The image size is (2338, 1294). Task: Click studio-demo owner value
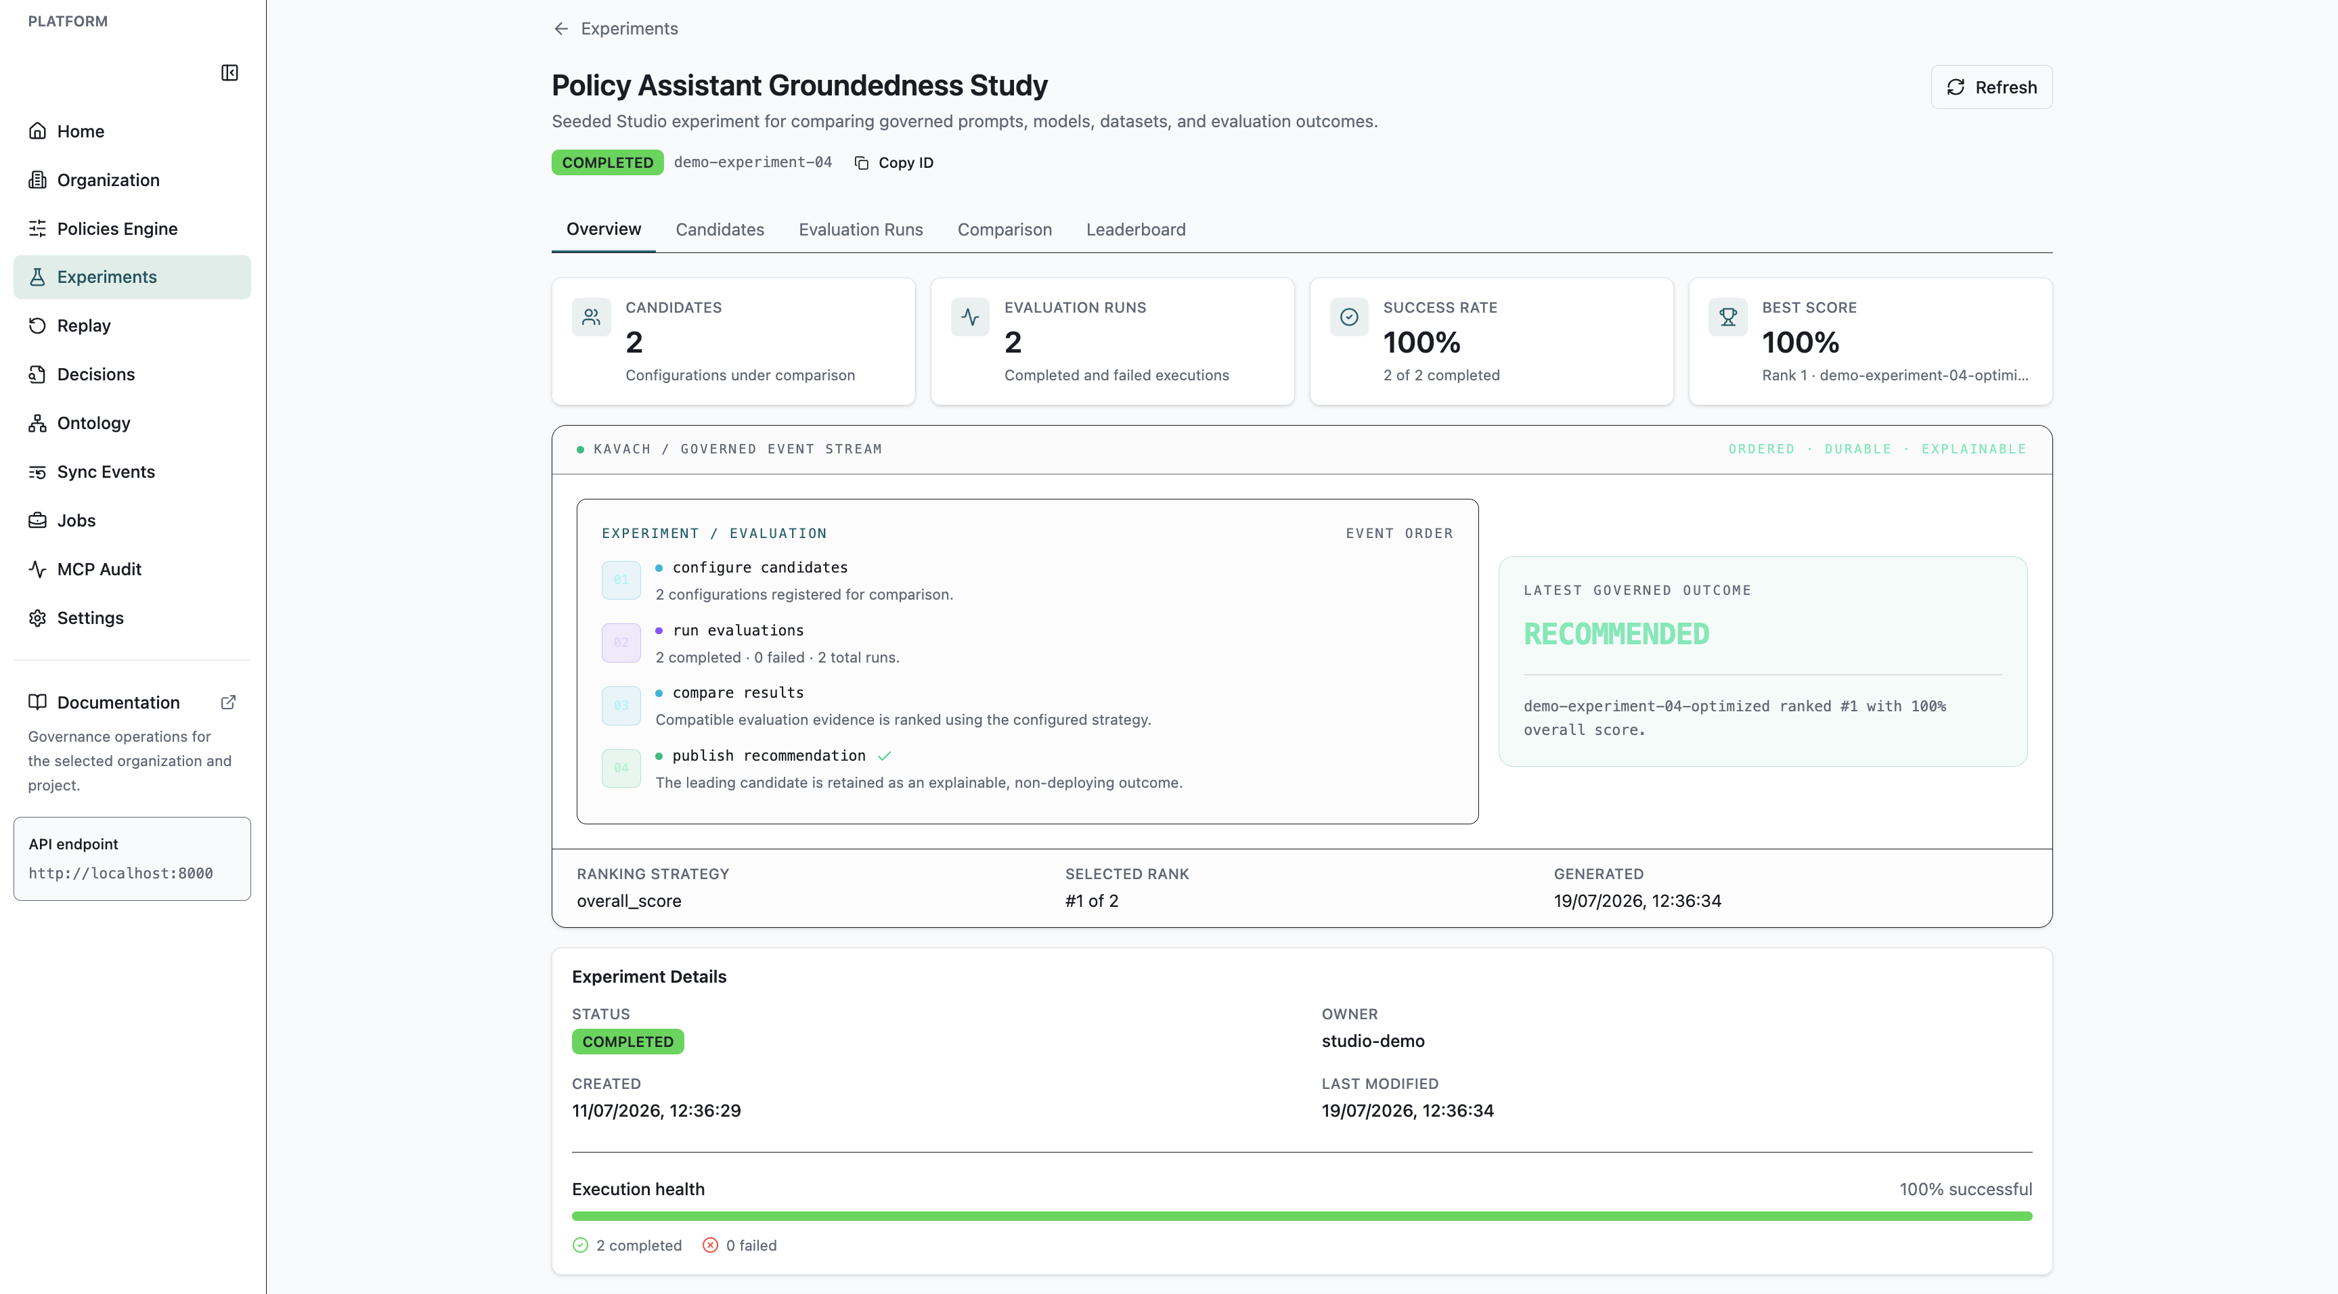coord(1372,1041)
